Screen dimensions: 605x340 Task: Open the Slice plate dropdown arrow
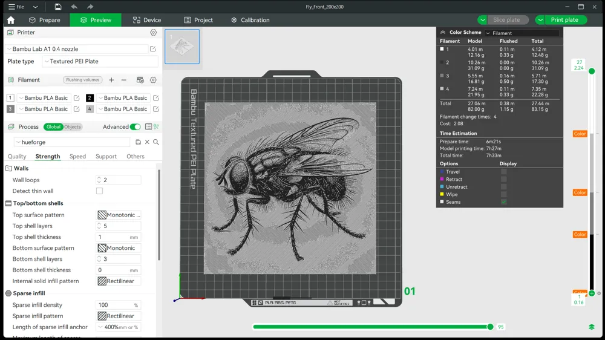[x=482, y=20]
